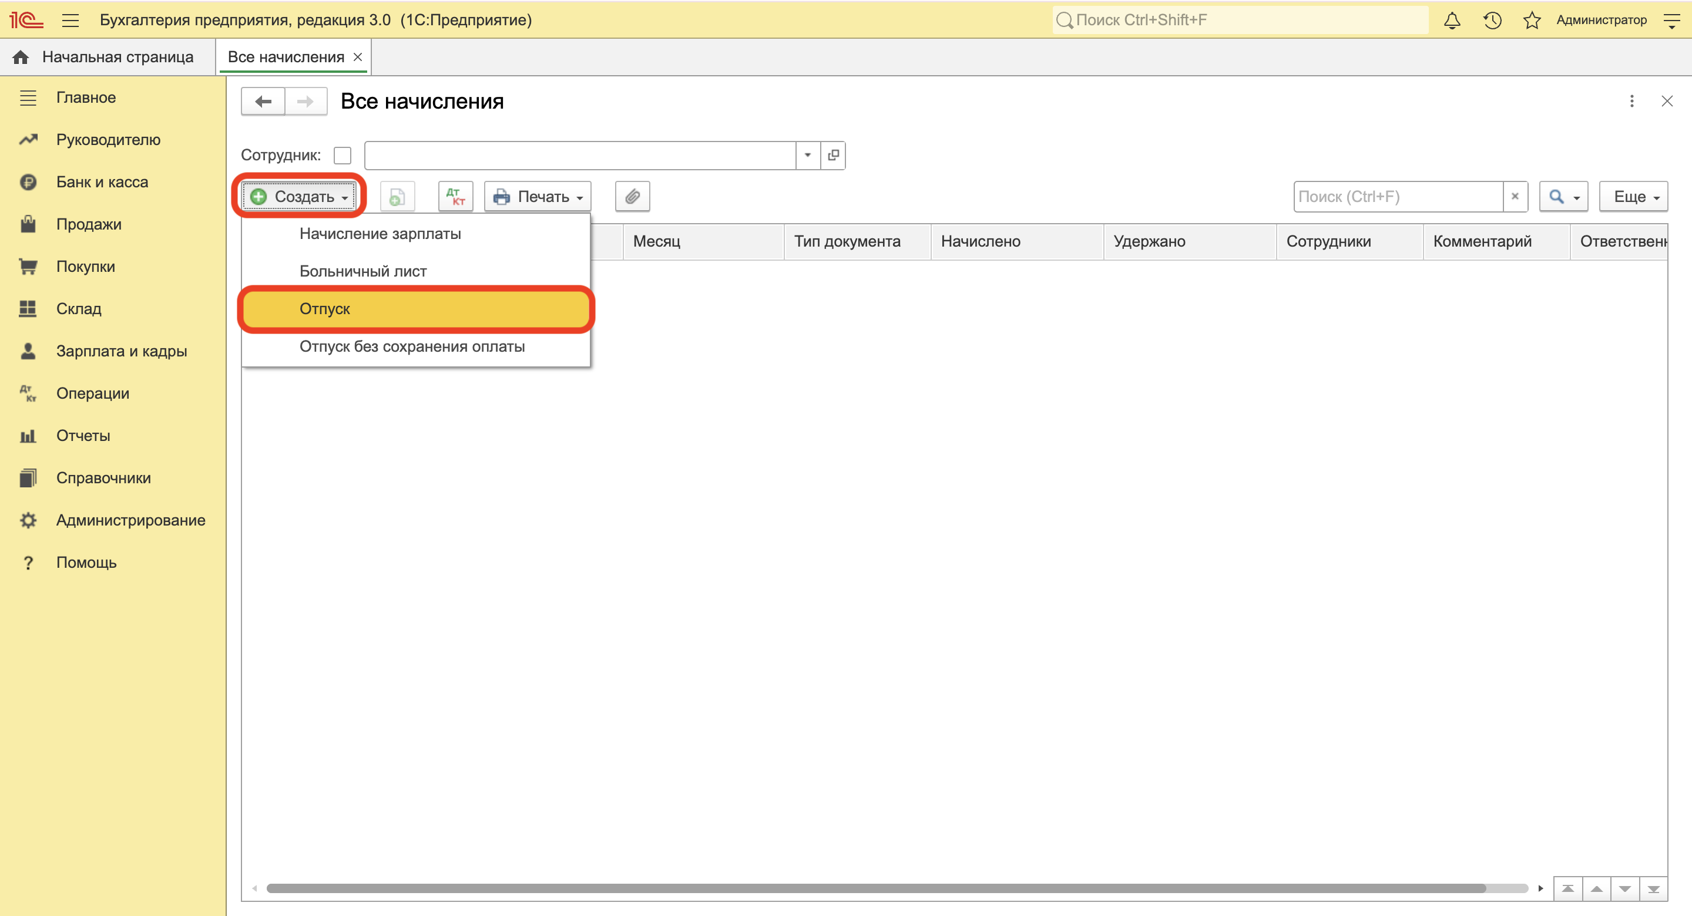Click the paperclip attached files icon
The height and width of the screenshot is (916, 1692).
[633, 196]
